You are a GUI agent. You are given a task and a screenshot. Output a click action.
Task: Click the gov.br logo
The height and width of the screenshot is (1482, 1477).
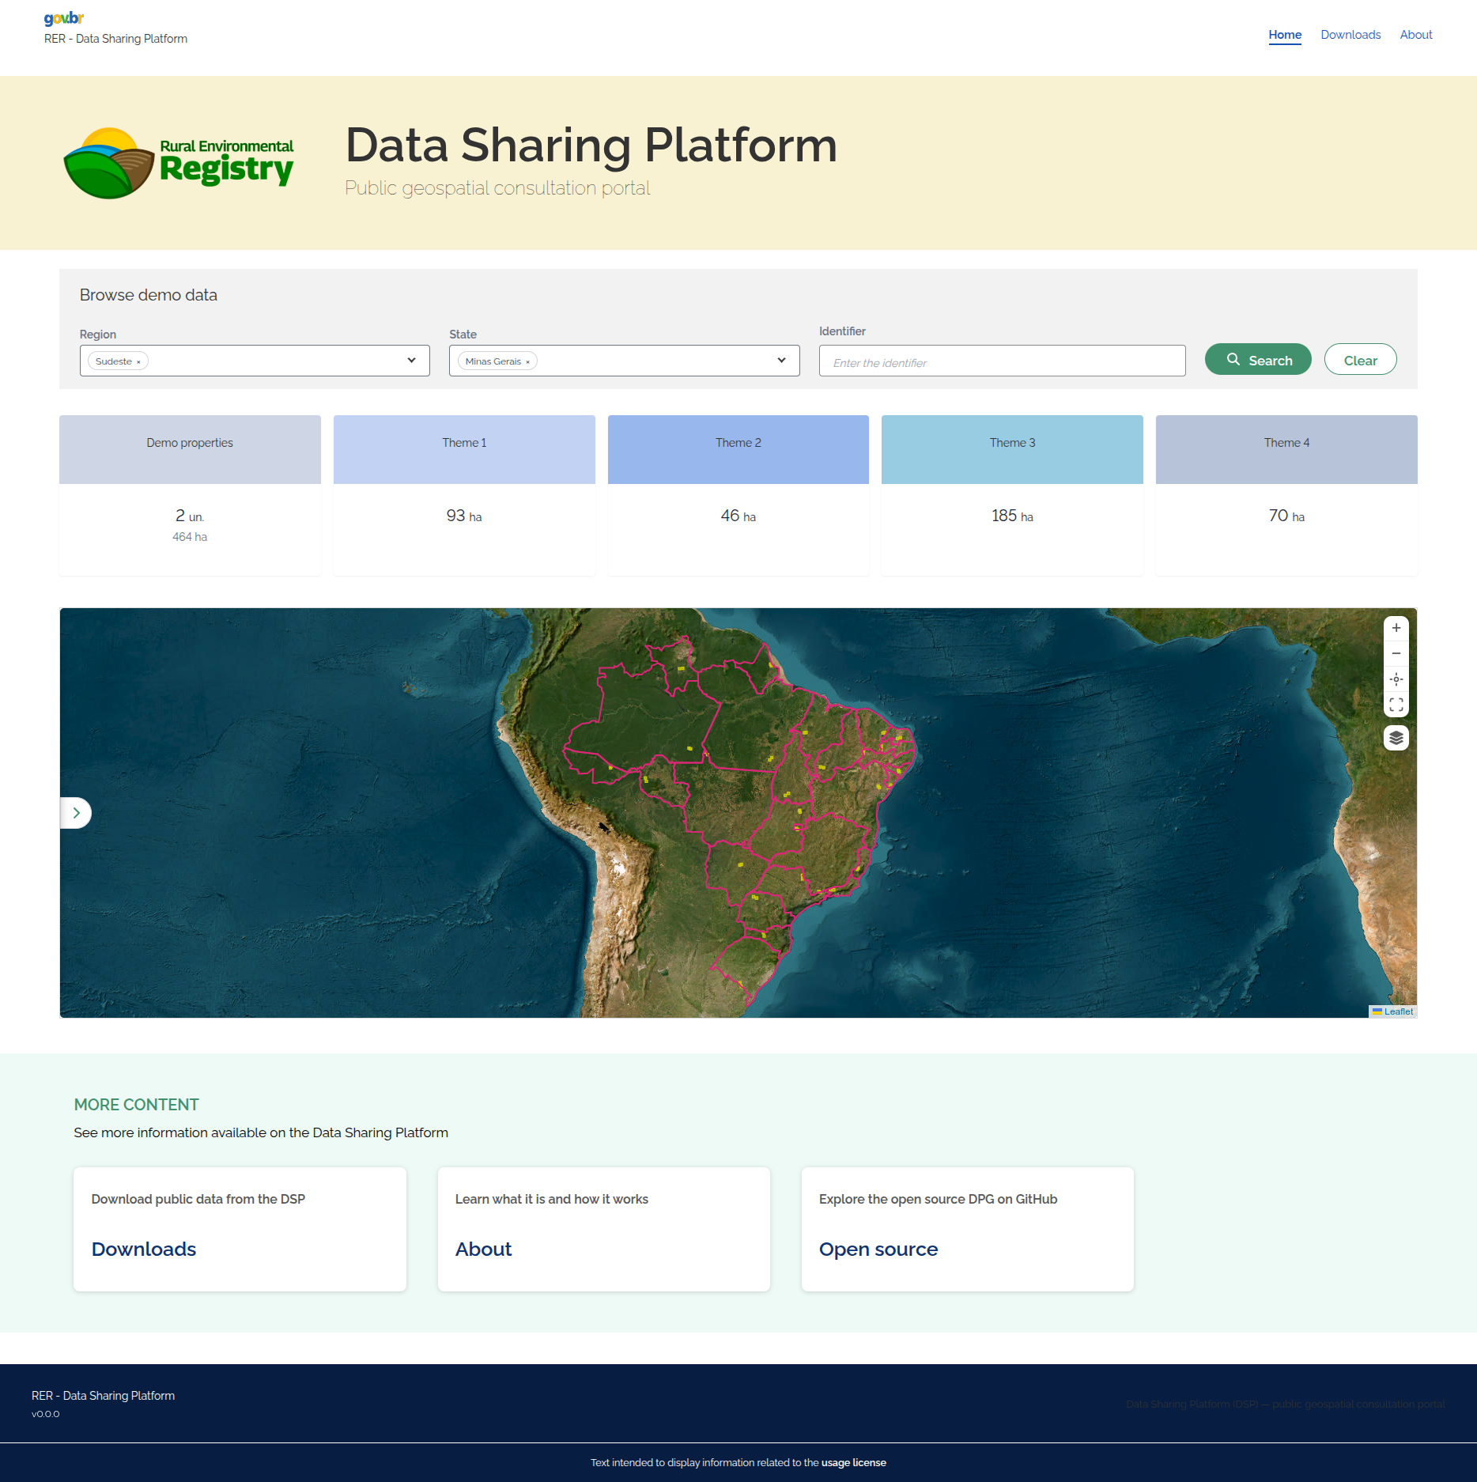(x=64, y=18)
